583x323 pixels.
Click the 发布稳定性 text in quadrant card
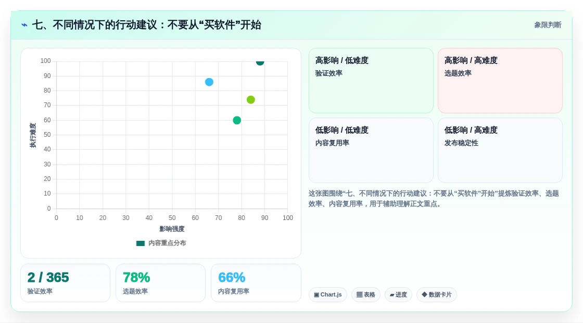click(x=461, y=143)
